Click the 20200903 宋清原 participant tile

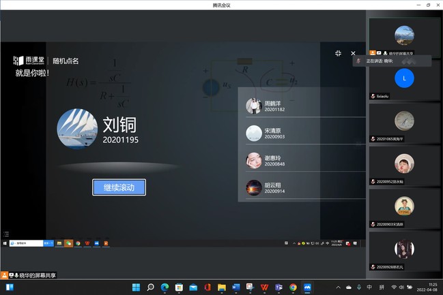point(404,206)
